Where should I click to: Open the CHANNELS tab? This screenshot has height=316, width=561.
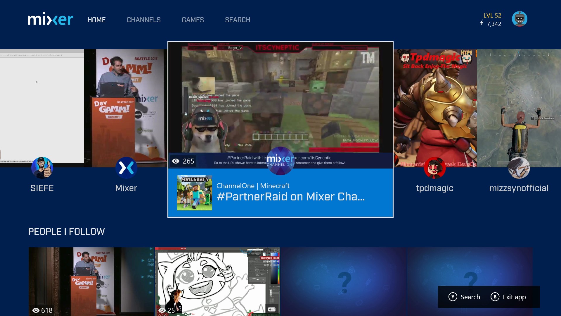pos(143,20)
